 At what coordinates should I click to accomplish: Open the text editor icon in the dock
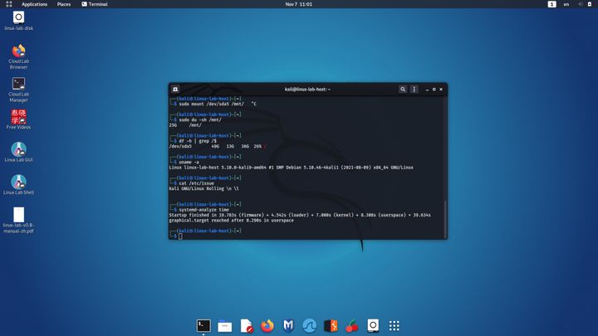247,326
